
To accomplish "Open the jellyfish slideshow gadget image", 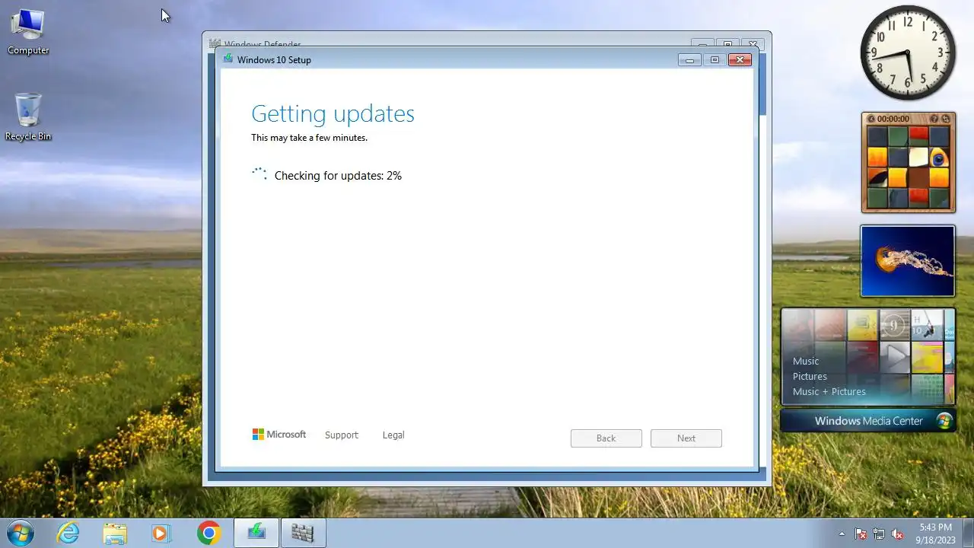I will (908, 261).
